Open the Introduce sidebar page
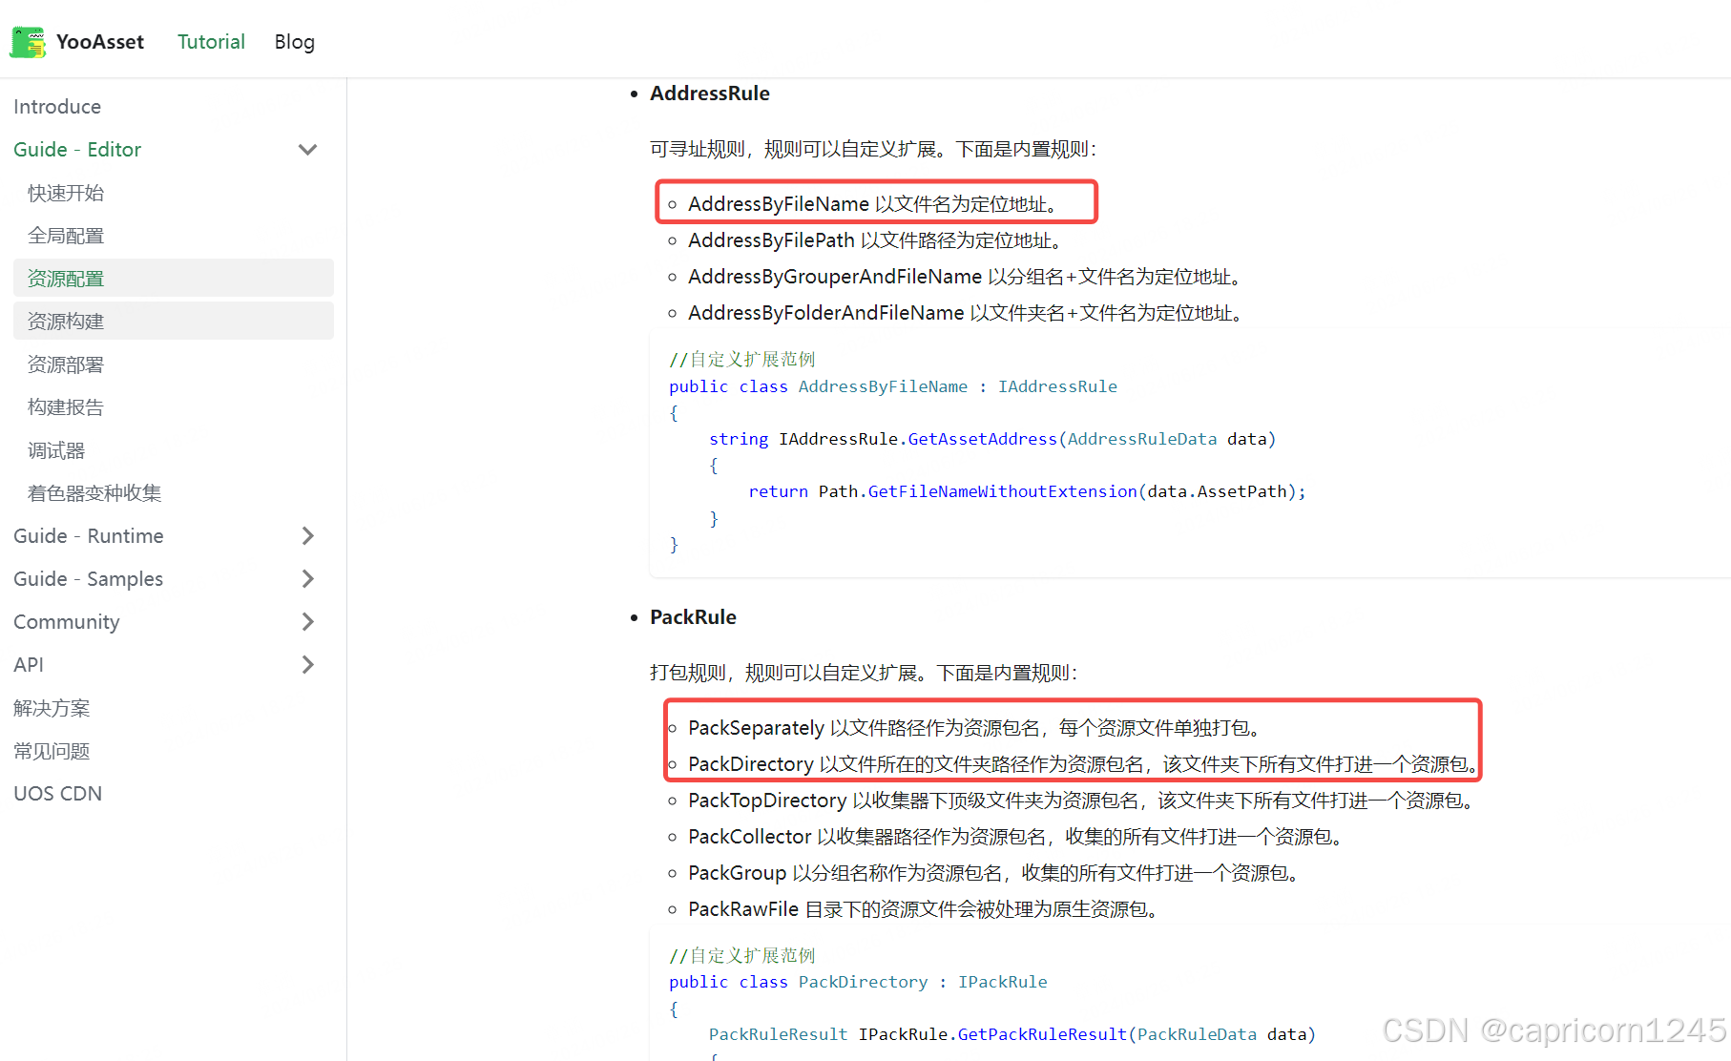Screen dimensions: 1731x1061 coord(57,107)
